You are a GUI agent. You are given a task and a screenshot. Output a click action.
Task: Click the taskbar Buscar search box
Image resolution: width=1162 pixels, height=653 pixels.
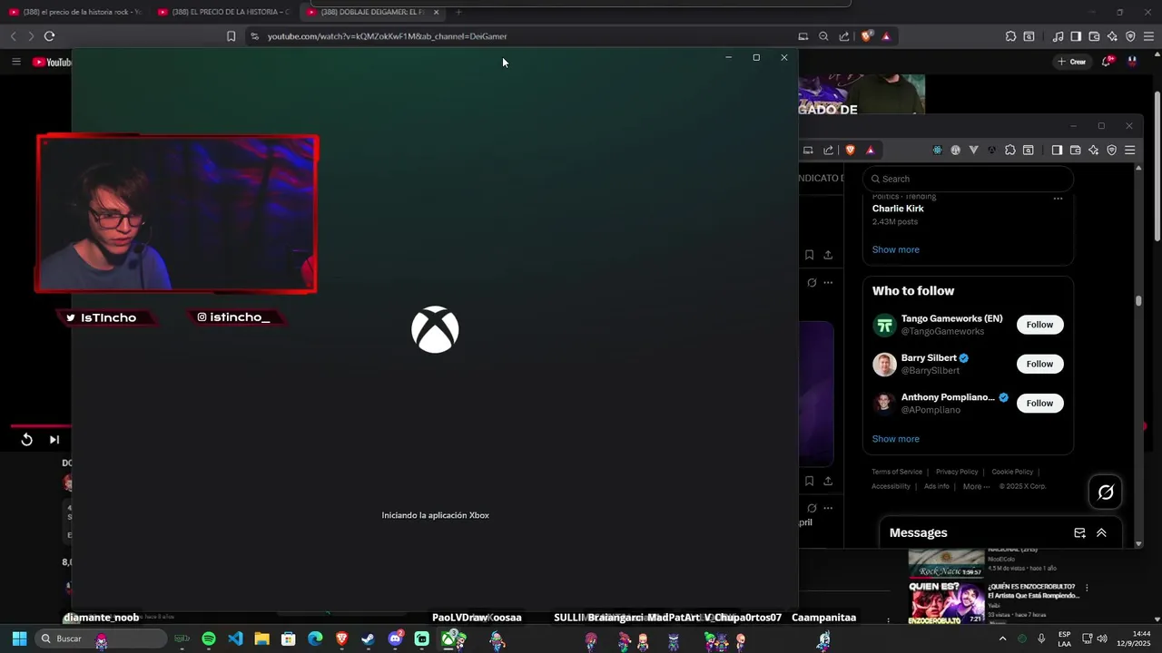coord(100,638)
